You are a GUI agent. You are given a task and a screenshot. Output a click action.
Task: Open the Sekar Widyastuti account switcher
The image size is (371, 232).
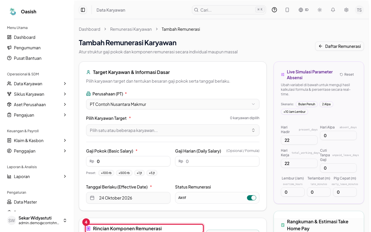37,220
